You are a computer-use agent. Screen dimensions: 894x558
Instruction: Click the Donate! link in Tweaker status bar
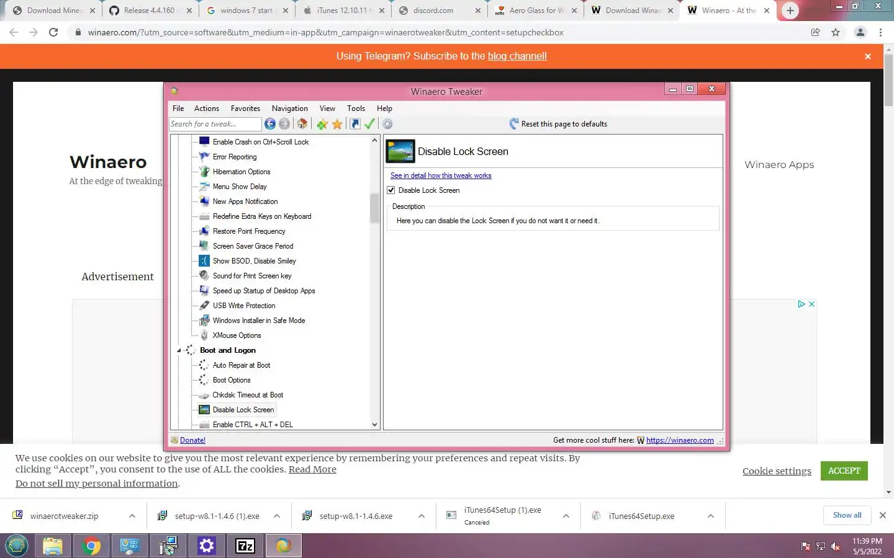(192, 440)
